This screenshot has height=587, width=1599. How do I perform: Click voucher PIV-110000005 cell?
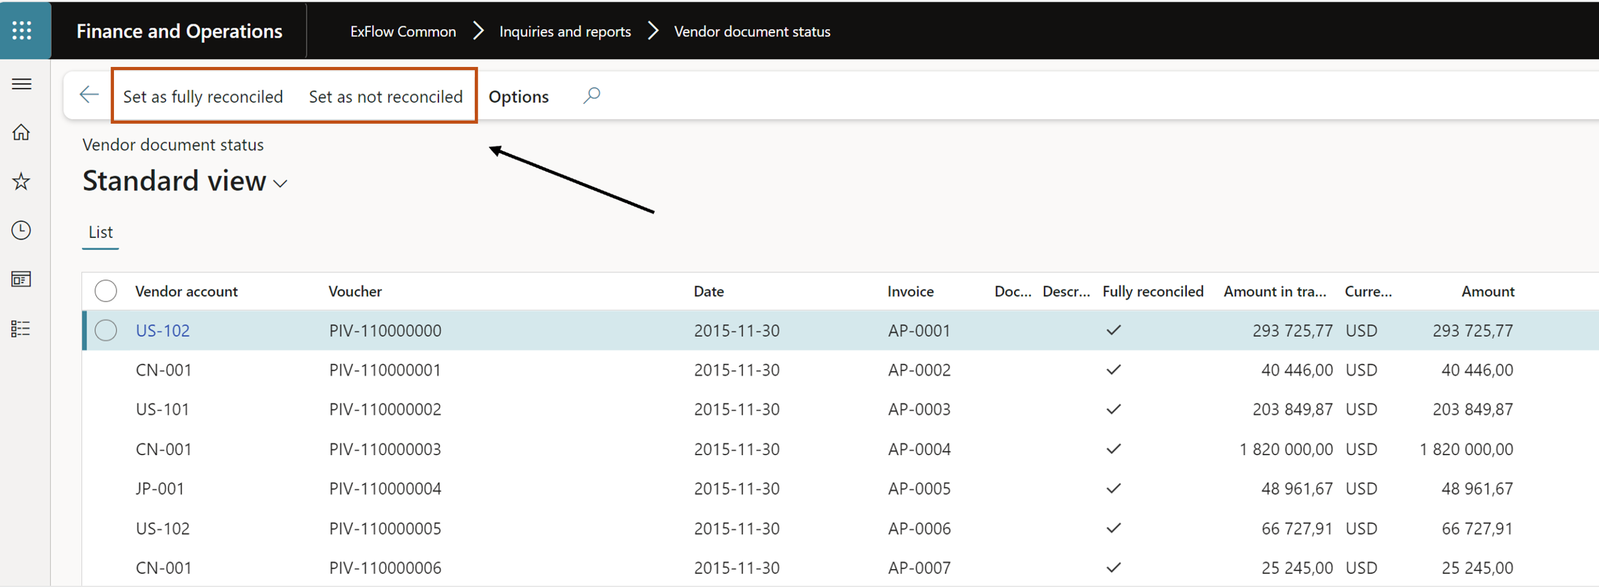(x=385, y=529)
